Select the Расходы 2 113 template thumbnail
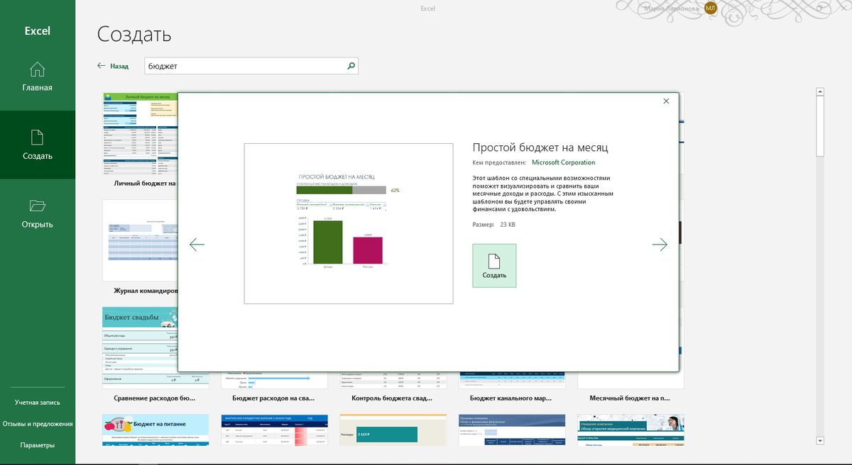Image resolution: width=852 pixels, height=465 pixels. [x=393, y=430]
